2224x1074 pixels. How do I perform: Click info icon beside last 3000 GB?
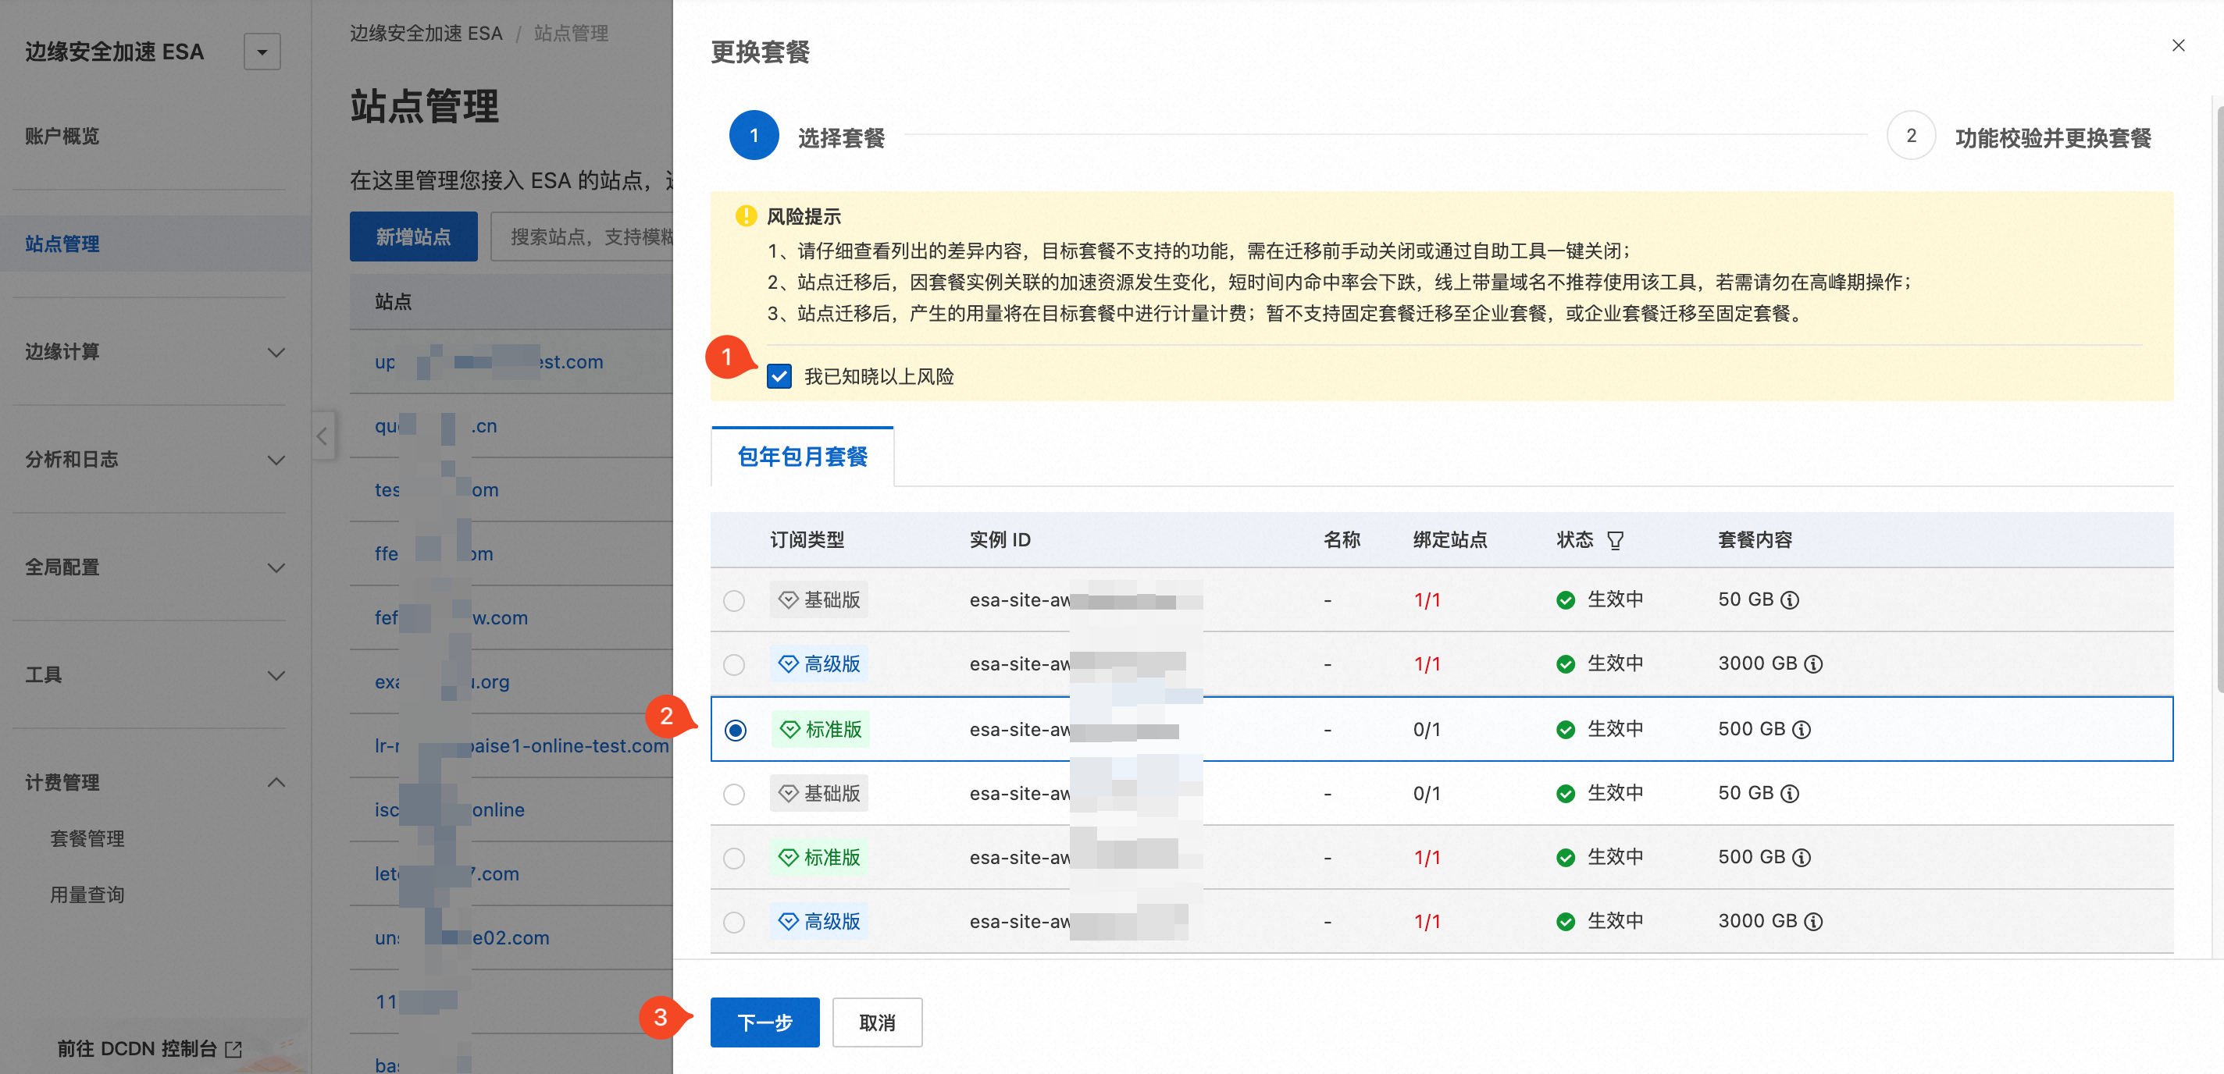(1814, 921)
